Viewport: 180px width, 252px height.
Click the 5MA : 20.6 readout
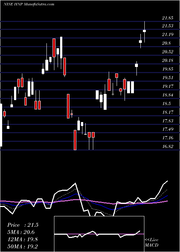click(21, 233)
